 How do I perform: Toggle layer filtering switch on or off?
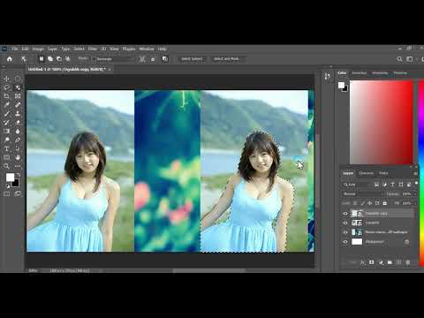point(416,184)
